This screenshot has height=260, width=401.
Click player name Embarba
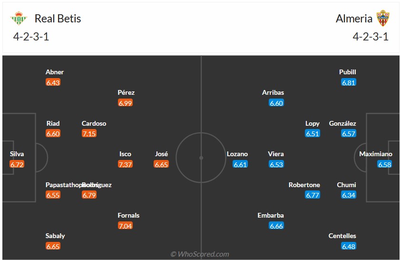tap(271, 215)
